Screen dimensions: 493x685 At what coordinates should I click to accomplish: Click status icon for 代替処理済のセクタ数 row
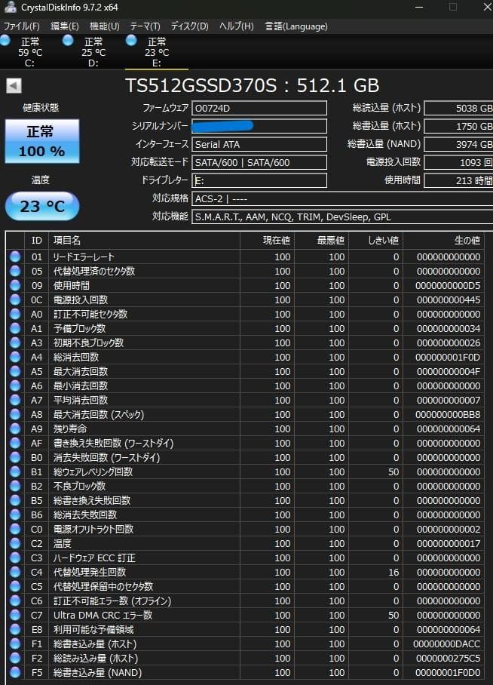[15, 271]
